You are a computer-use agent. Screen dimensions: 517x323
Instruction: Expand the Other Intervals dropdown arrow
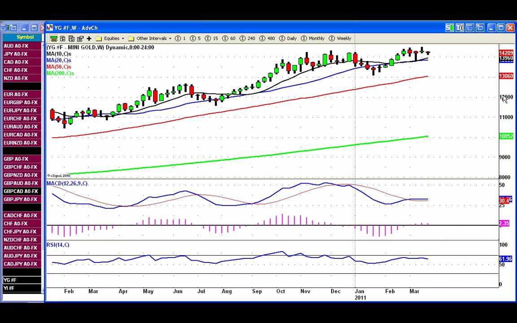coord(170,39)
